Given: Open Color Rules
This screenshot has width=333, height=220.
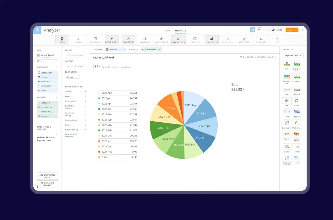Looking at the screenshot, I should pyautogui.click(x=161, y=39).
